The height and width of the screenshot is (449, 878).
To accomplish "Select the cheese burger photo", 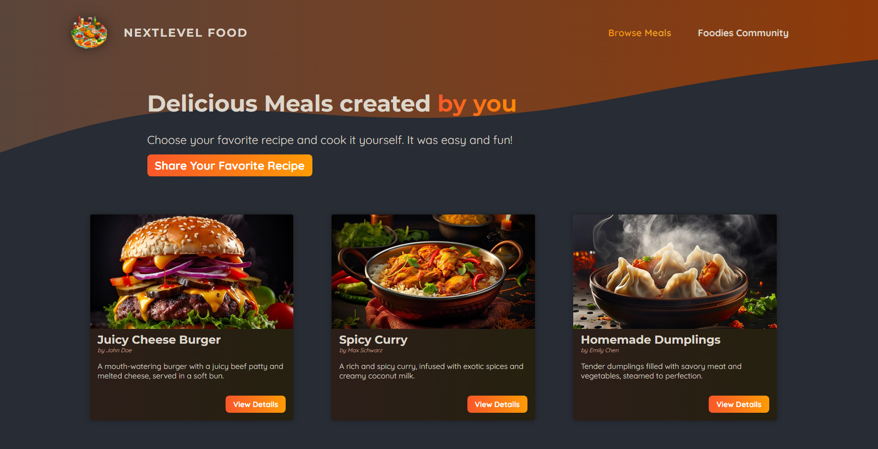I will pos(192,272).
